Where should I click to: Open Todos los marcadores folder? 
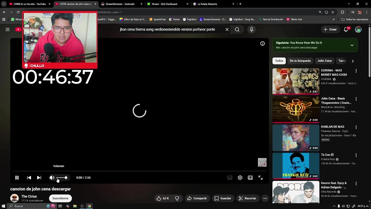click(355, 19)
